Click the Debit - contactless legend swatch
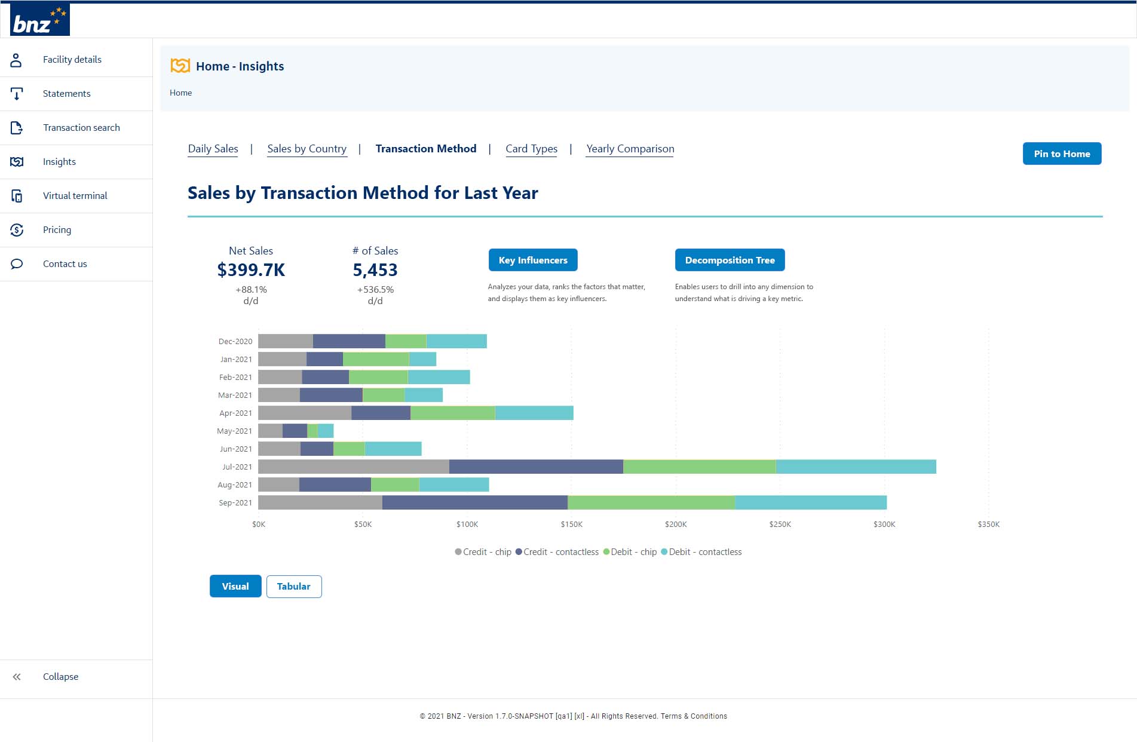Viewport: 1137px width, 742px height. click(x=664, y=552)
